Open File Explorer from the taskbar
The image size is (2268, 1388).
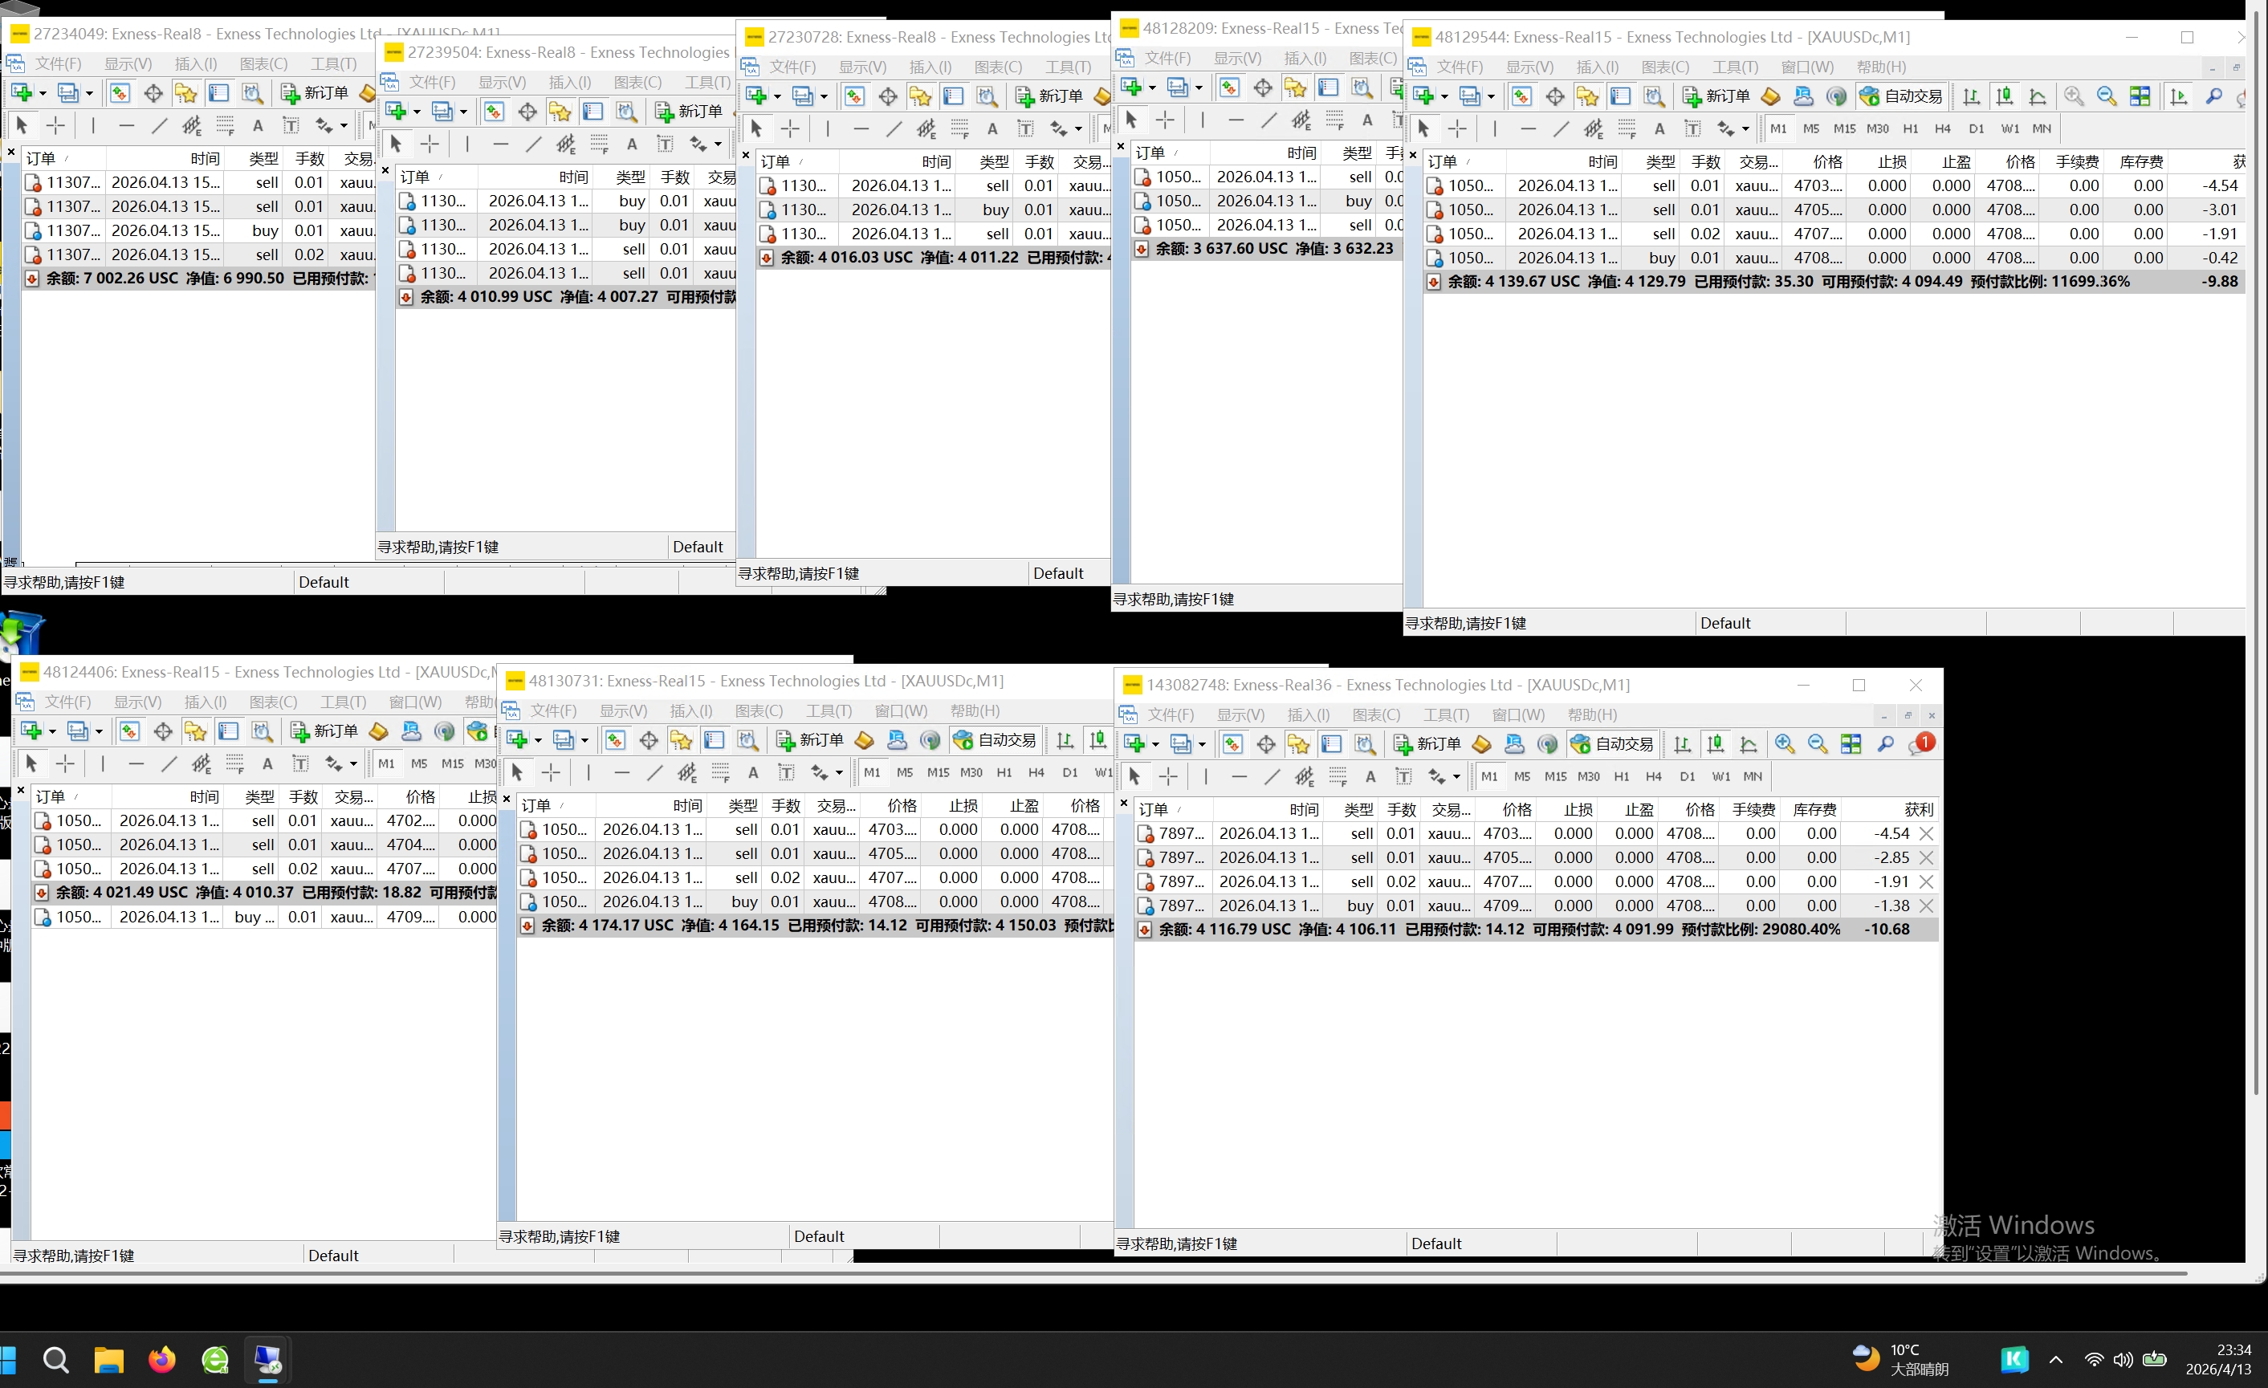[108, 1359]
